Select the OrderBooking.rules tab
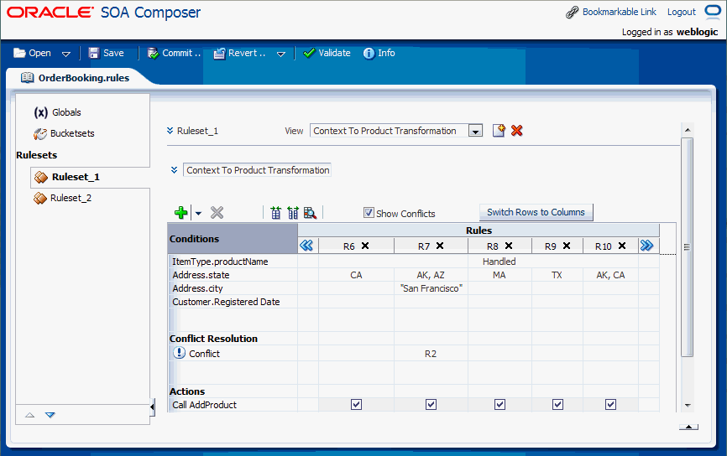This screenshot has width=727, height=456. pos(75,78)
